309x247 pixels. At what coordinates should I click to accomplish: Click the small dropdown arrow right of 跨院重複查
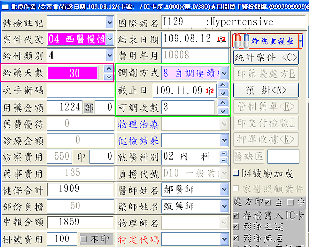(300, 40)
